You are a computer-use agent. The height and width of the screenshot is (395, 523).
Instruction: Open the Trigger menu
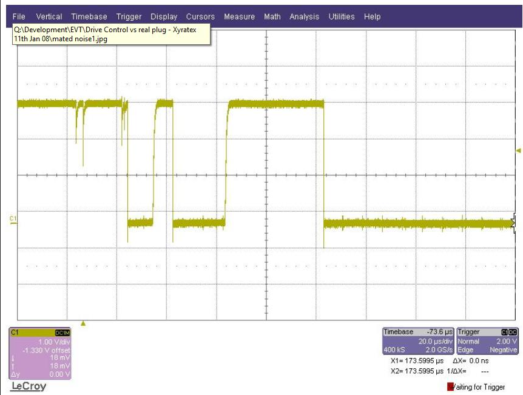[x=129, y=16]
